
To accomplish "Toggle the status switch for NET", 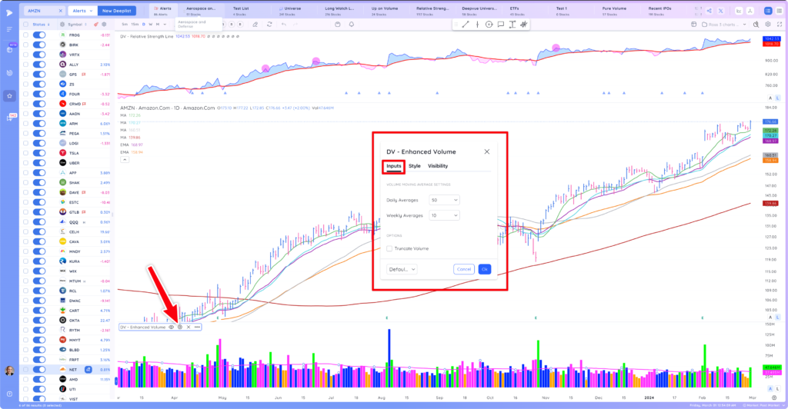I will pyautogui.click(x=39, y=369).
